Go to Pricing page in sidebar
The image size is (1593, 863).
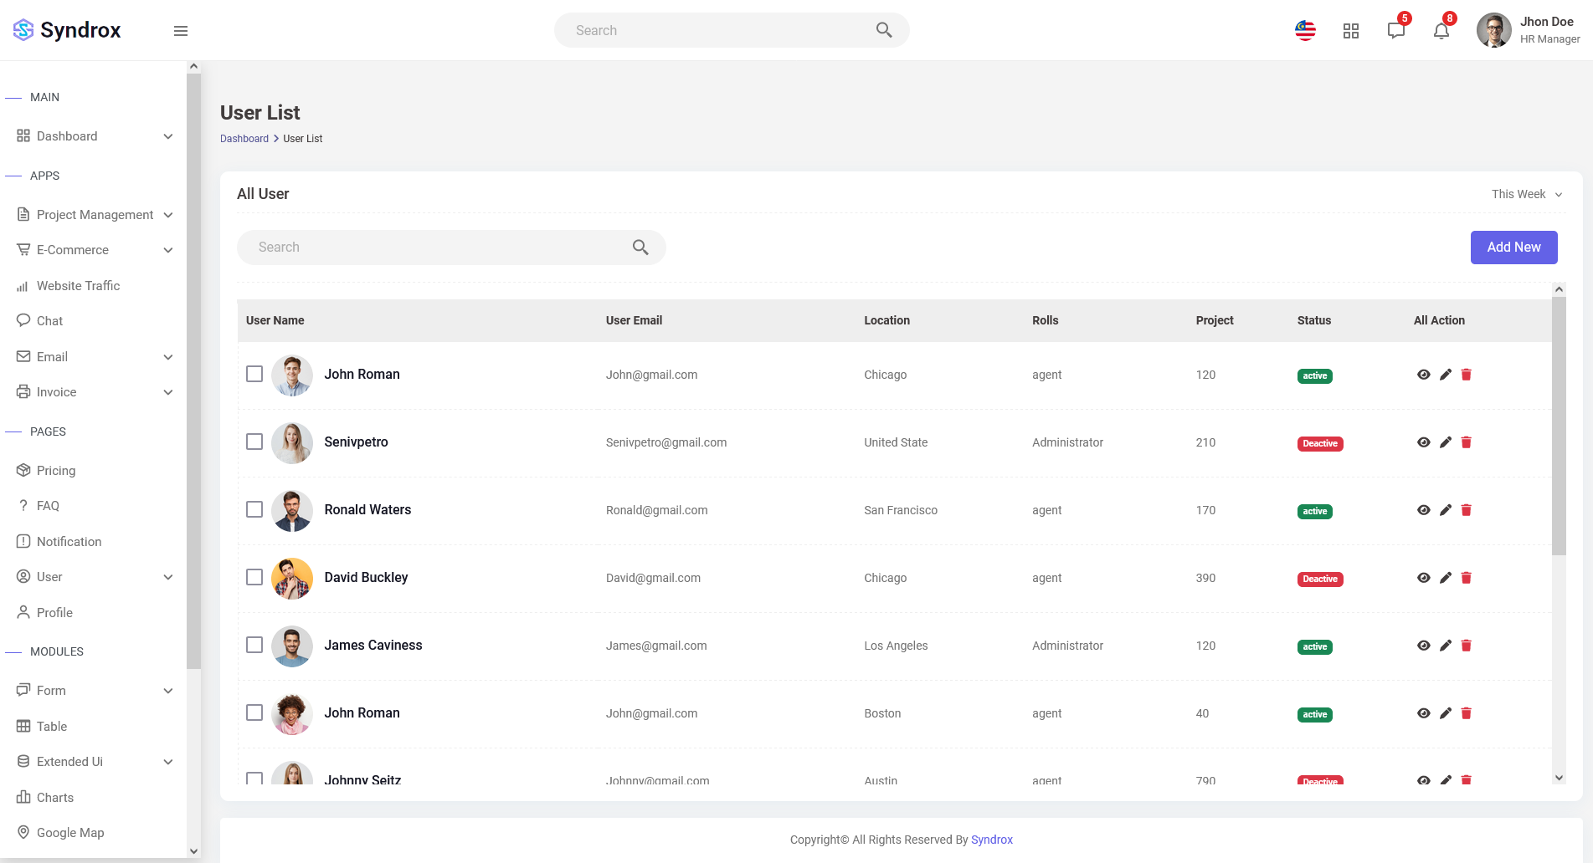56,471
